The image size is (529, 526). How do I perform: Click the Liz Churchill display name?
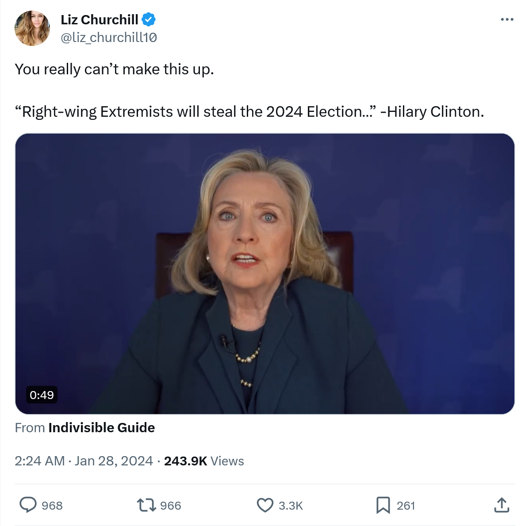(100, 19)
